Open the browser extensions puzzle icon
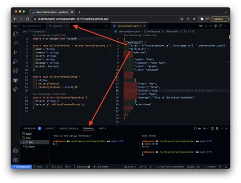The height and width of the screenshot is (183, 241). pos(202,19)
